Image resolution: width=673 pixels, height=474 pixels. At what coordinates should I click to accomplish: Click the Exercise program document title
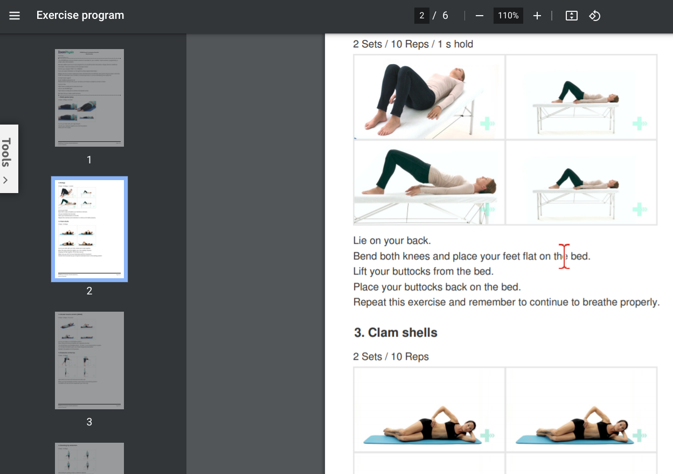tap(79, 15)
